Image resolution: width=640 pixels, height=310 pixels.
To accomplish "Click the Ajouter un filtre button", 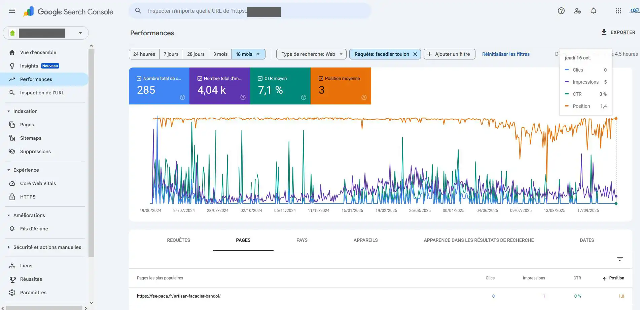I will click(x=449, y=54).
